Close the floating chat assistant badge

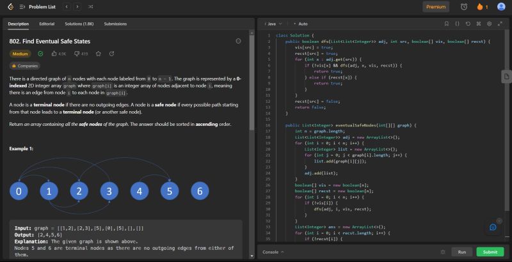pos(499,221)
